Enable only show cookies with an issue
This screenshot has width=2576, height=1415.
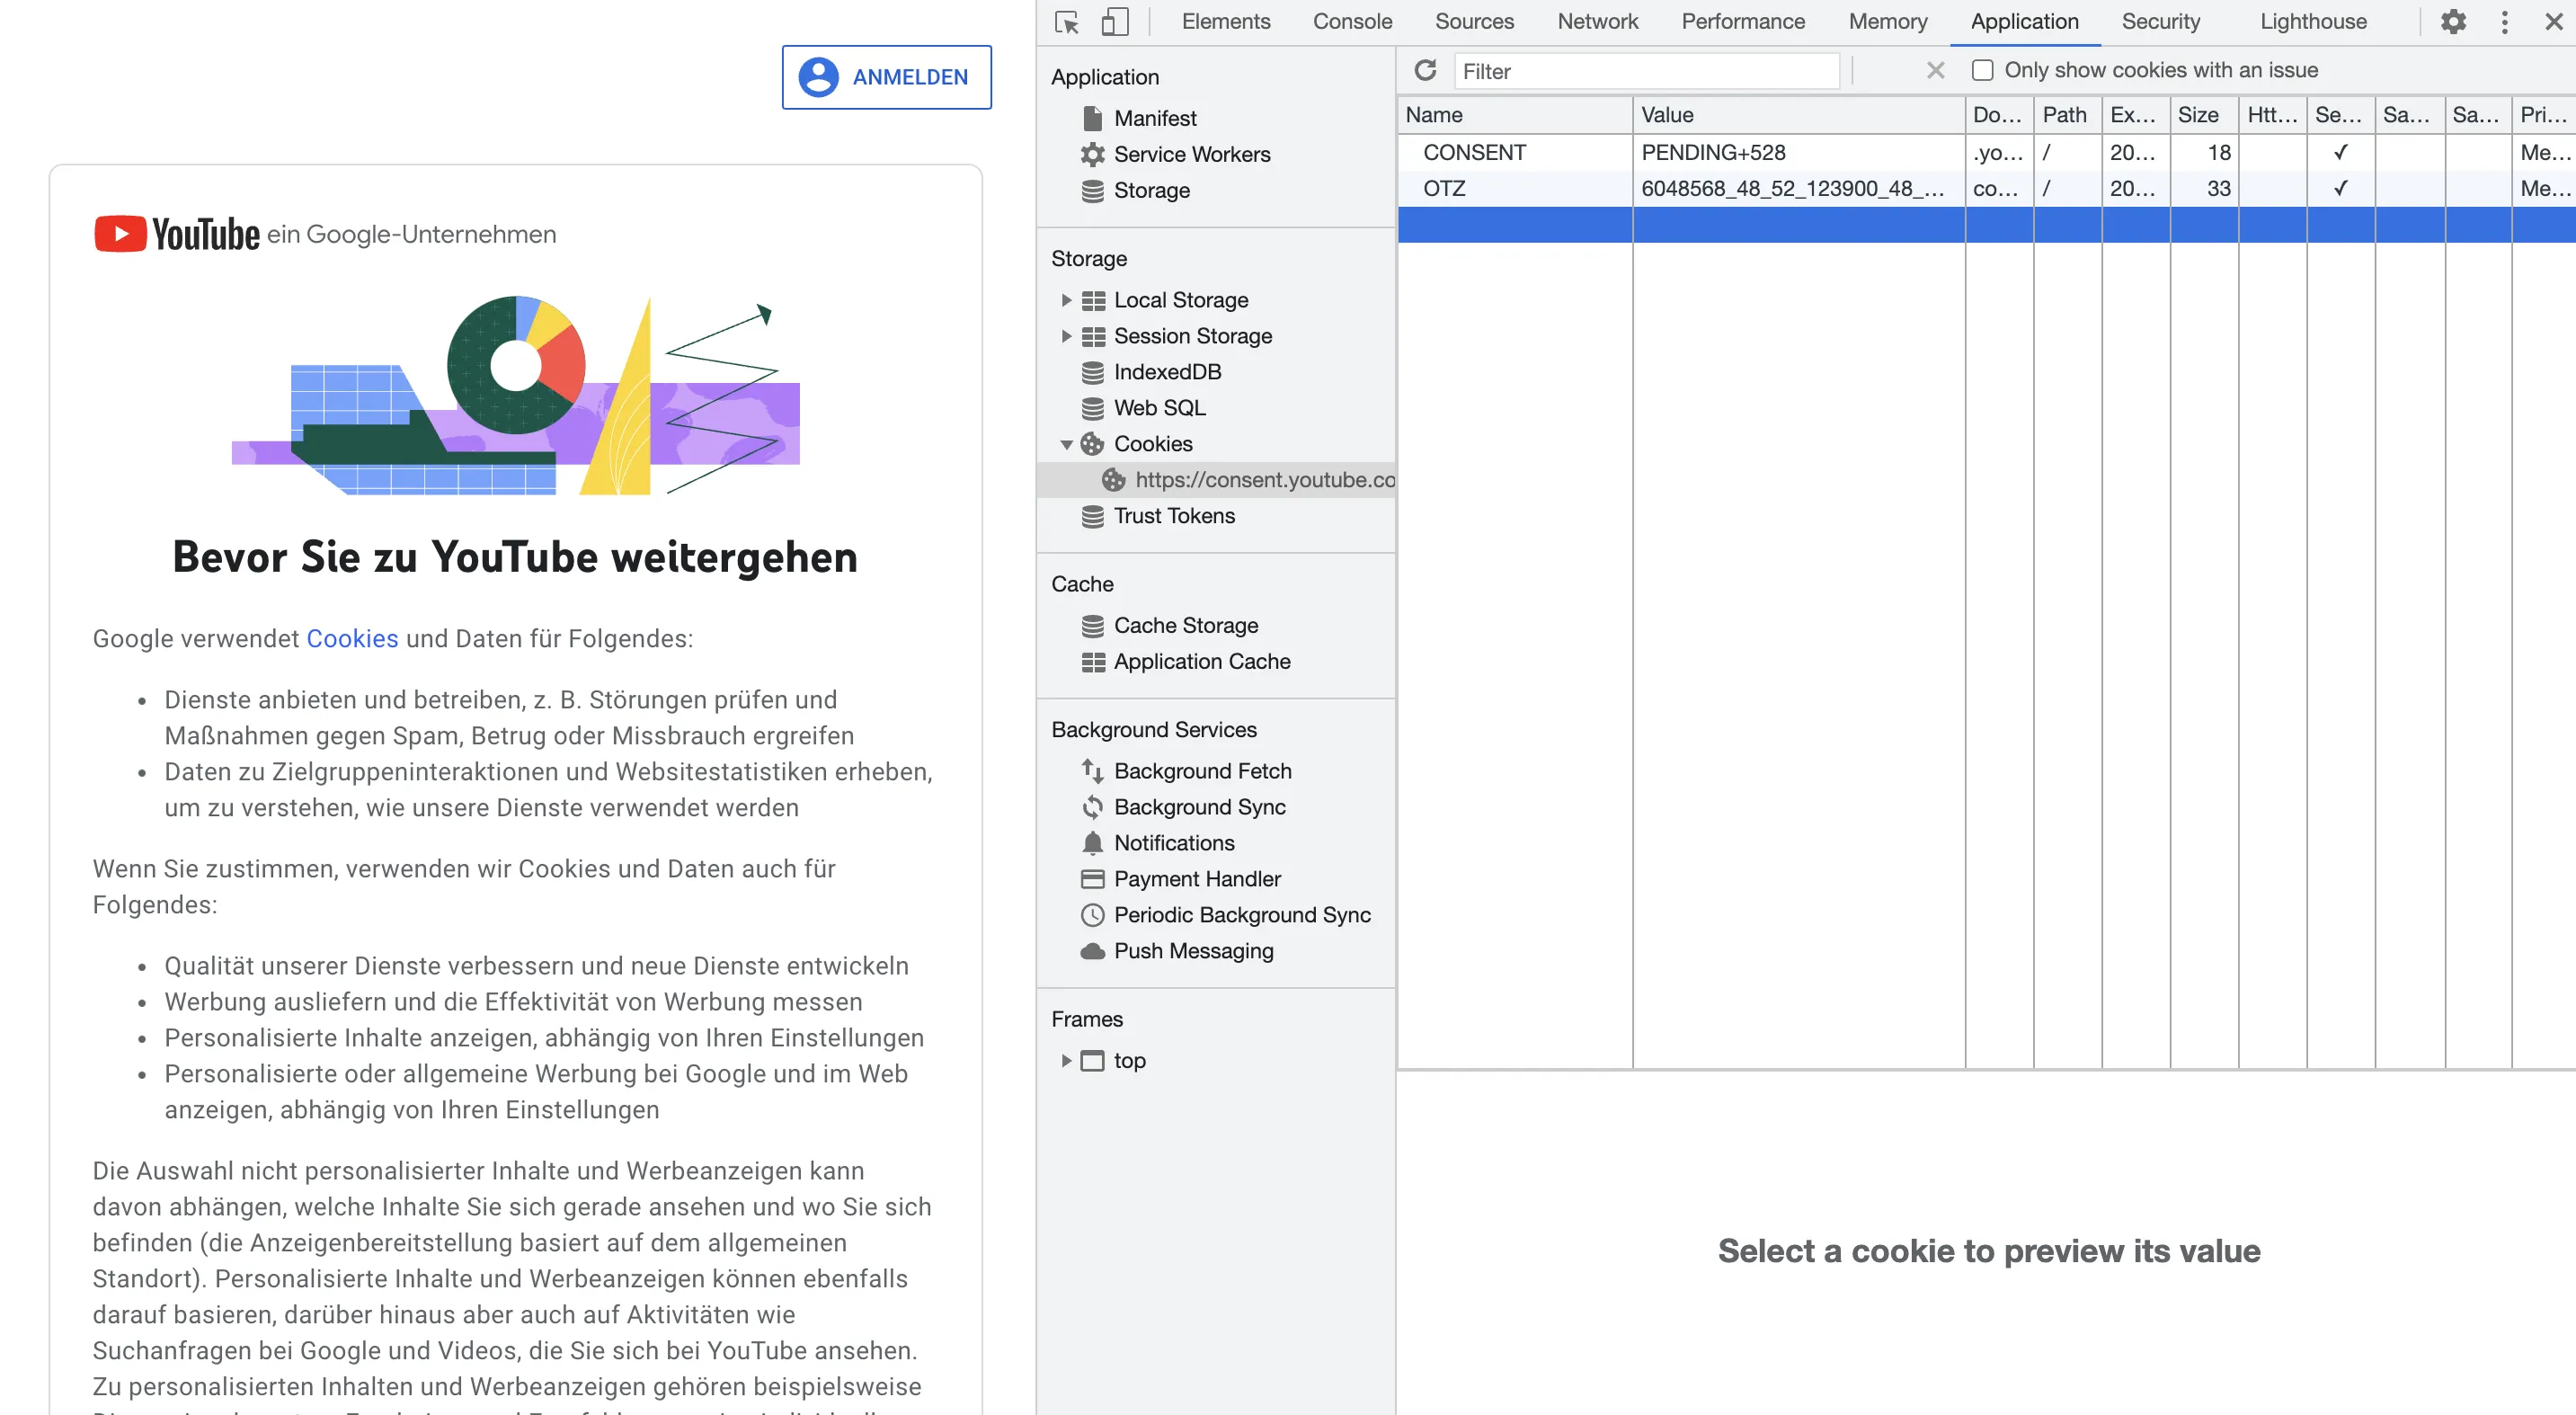pos(1982,70)
